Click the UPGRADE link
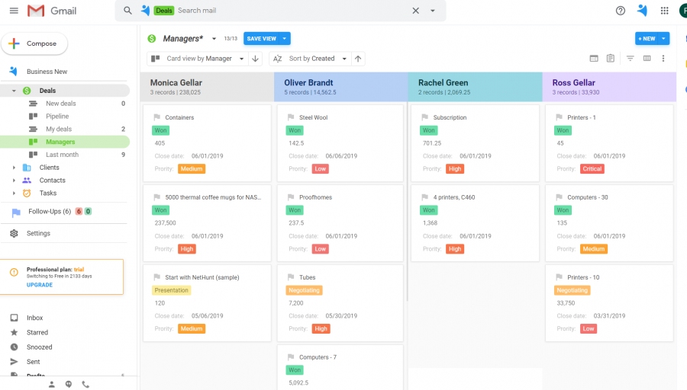Screen dimensions: 687x390 [40, 285]
